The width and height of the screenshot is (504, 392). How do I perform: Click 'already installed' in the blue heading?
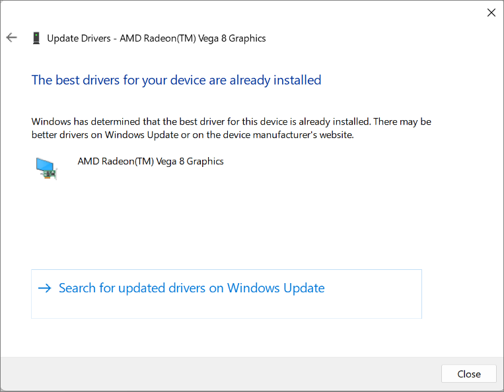coord(275,80)
